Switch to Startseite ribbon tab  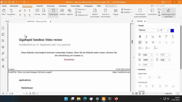pos(14,6)
